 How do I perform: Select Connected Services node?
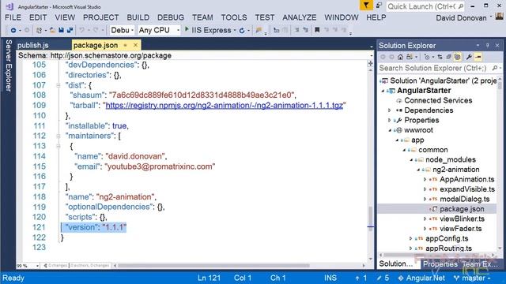tap(438, 100)
